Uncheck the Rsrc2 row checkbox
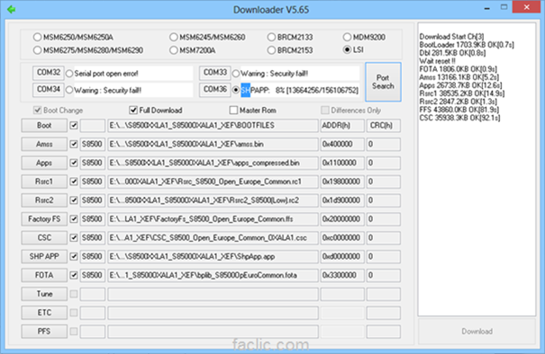 pos(74,200)
